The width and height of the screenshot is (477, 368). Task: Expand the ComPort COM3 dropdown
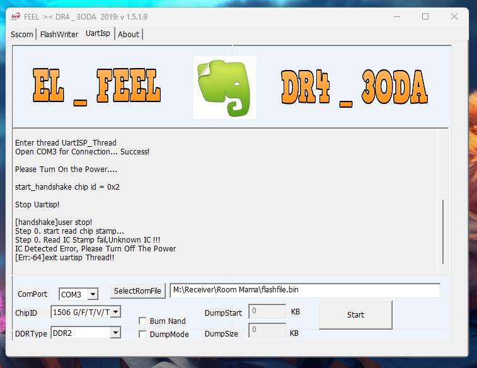coord(93,294)
